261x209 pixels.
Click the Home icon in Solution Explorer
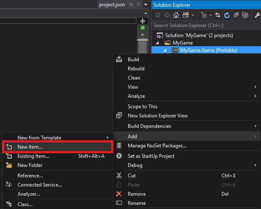point(176,15)
